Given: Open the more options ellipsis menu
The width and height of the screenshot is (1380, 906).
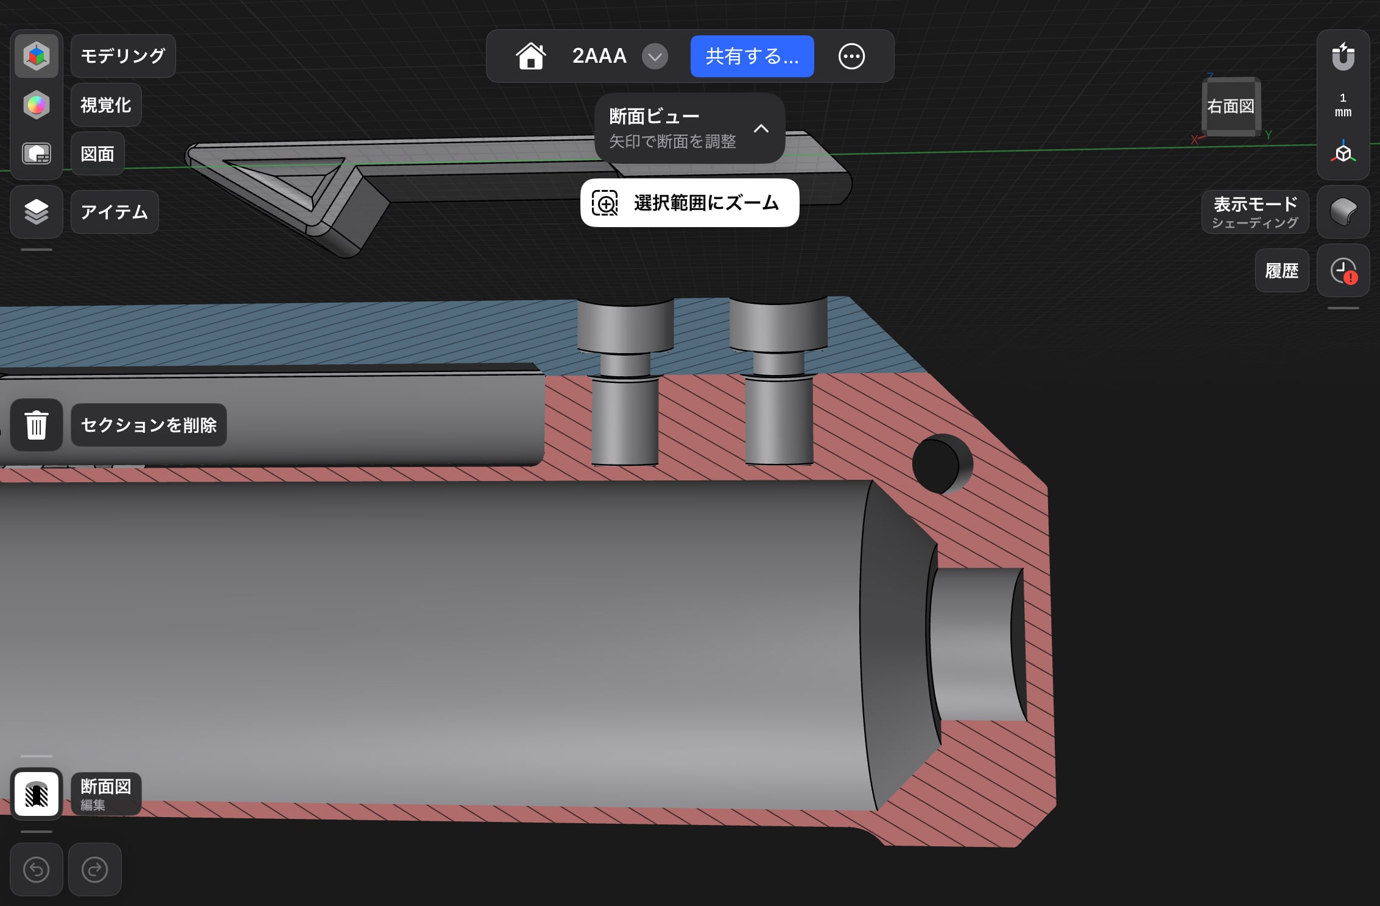Looking at the screenshot, I should pyautogui.click(x=851, y=57).
